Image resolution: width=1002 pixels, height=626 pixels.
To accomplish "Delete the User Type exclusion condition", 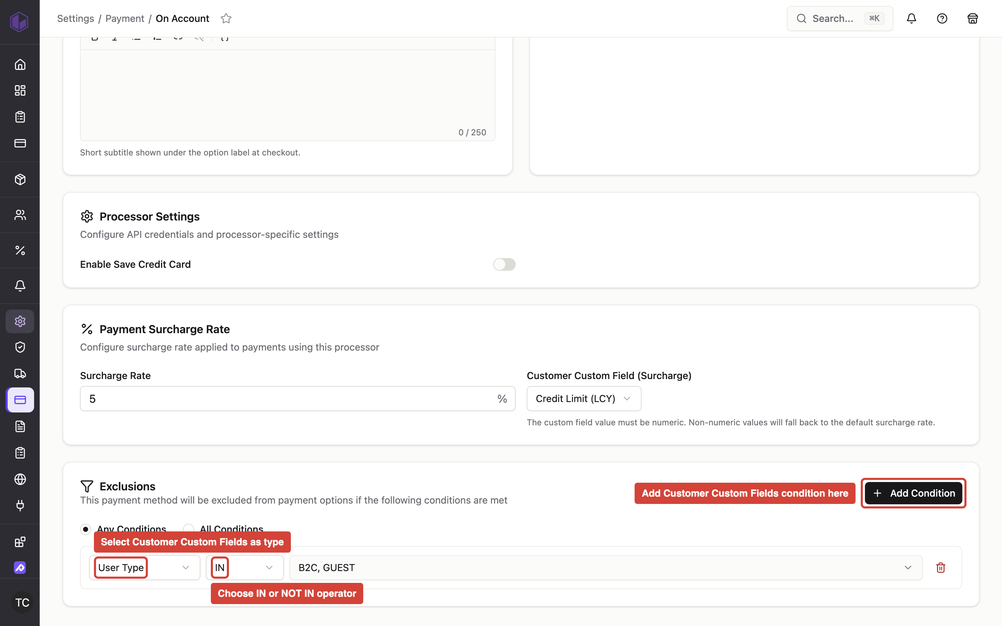I will click(x=941, y=568).
